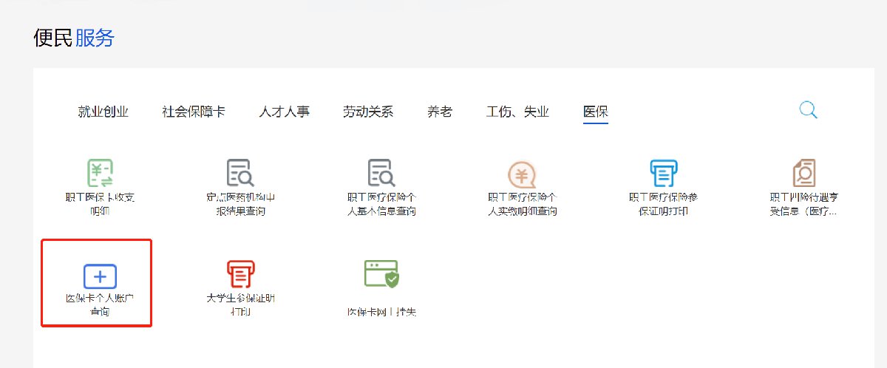Image resolution: width=887 pixels, height=368 pixels.
Task: Open the 医保卡个人账户查询 blue plus icon
Action: tap(101, 276)
